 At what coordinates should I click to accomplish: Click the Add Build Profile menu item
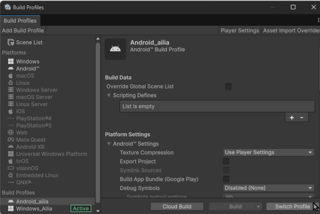23,31
